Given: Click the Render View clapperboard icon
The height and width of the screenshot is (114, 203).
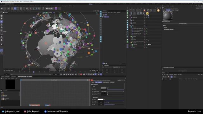Looking at the screenshot, I should pos(47,9).
